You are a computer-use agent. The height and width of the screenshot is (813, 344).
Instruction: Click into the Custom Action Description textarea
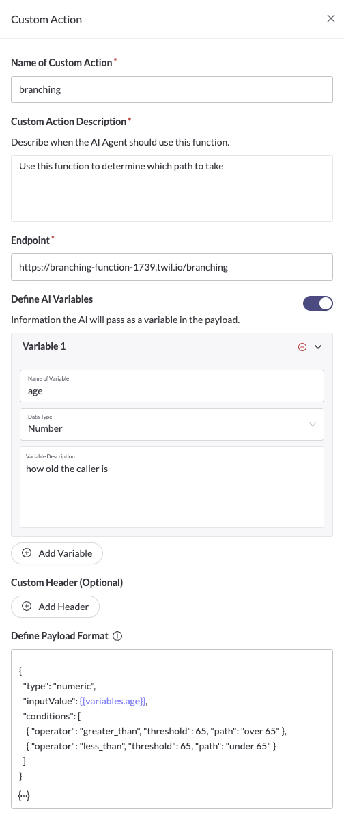[x=172, y=188]
